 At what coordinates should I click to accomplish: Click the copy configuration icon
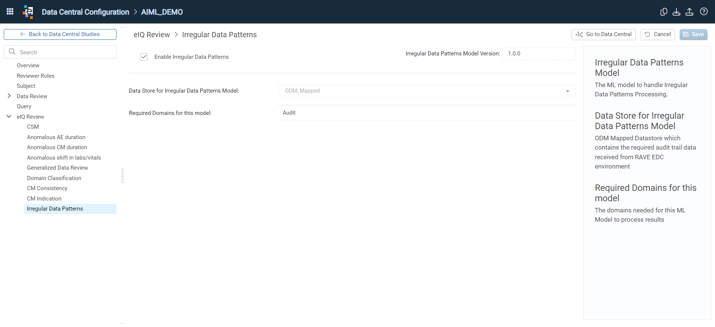[664, 12]
